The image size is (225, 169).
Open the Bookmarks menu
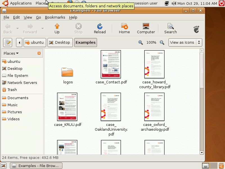click(55, 17)
